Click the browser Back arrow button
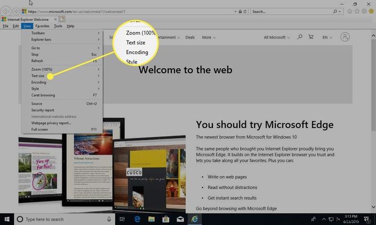The height and width of the screenshot is (225, 376). pyautogui.click(x=6, y=11)
